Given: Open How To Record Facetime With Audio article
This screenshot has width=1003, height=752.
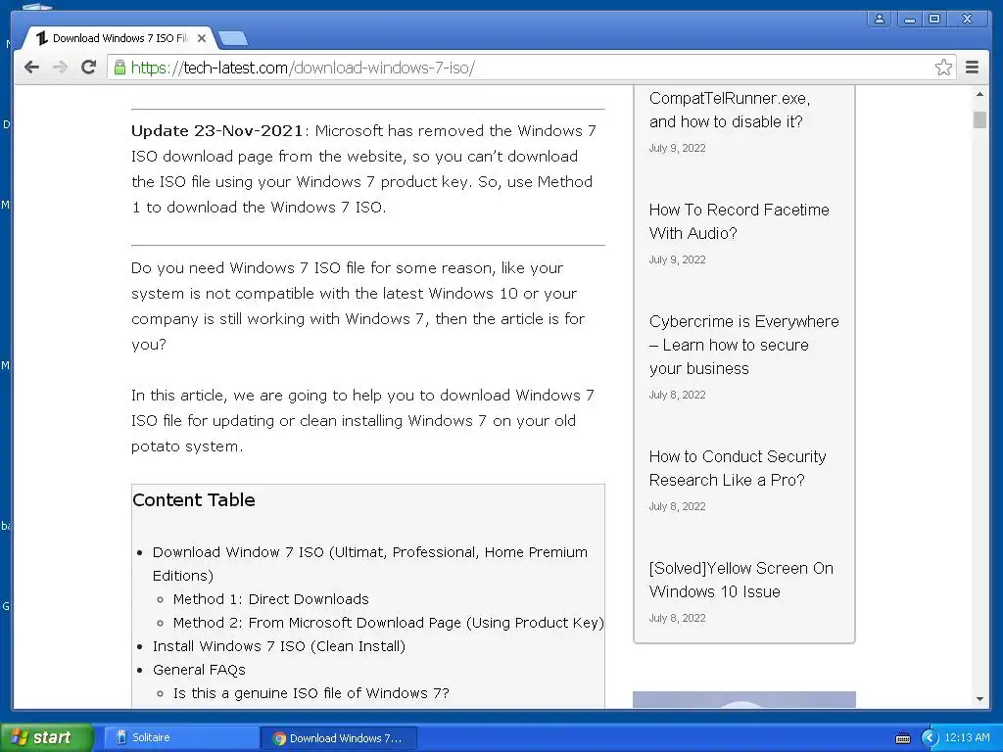Looking at the screenshot, I should (739, 221).
